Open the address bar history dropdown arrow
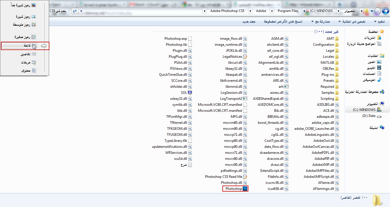The image size is (390, 207). (81, 11)
